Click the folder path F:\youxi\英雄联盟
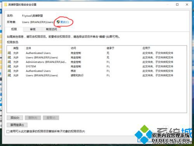 pos(32,16)
